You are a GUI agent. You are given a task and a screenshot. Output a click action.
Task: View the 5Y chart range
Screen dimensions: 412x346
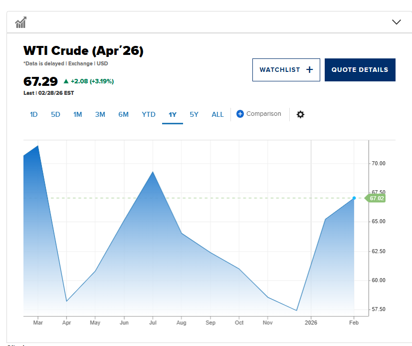point(194,114)
